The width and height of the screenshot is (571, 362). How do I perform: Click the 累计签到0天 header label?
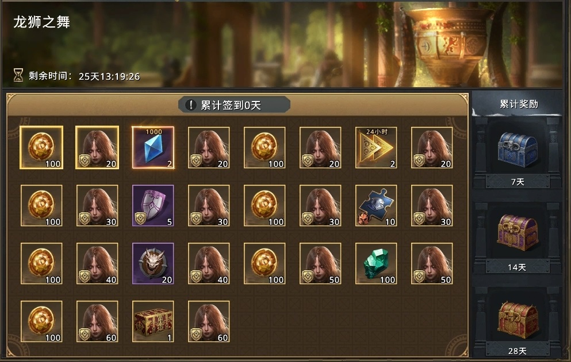click(231, 106)
